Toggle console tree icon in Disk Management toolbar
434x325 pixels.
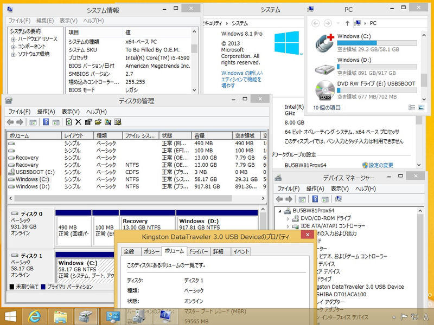coord(33,122)
